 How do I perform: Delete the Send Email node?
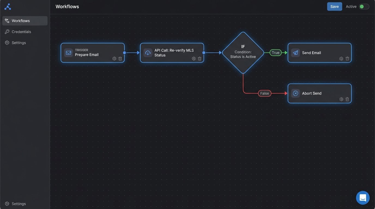pos(347,59)
